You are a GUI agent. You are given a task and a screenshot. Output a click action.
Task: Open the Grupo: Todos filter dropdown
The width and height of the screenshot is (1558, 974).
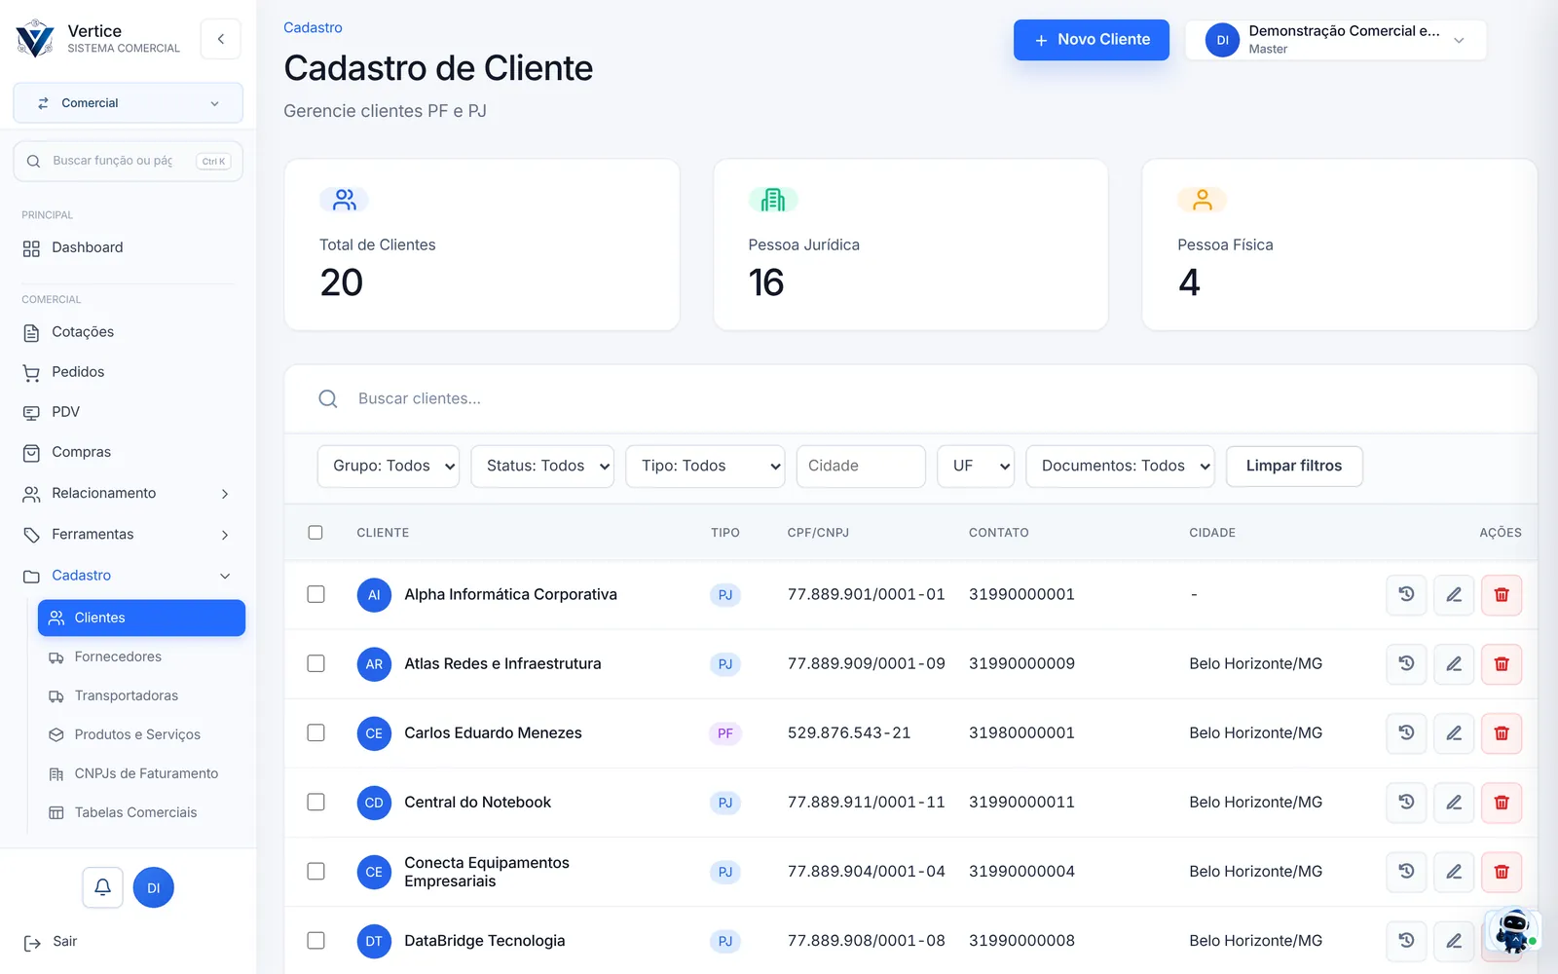(389, 466)
